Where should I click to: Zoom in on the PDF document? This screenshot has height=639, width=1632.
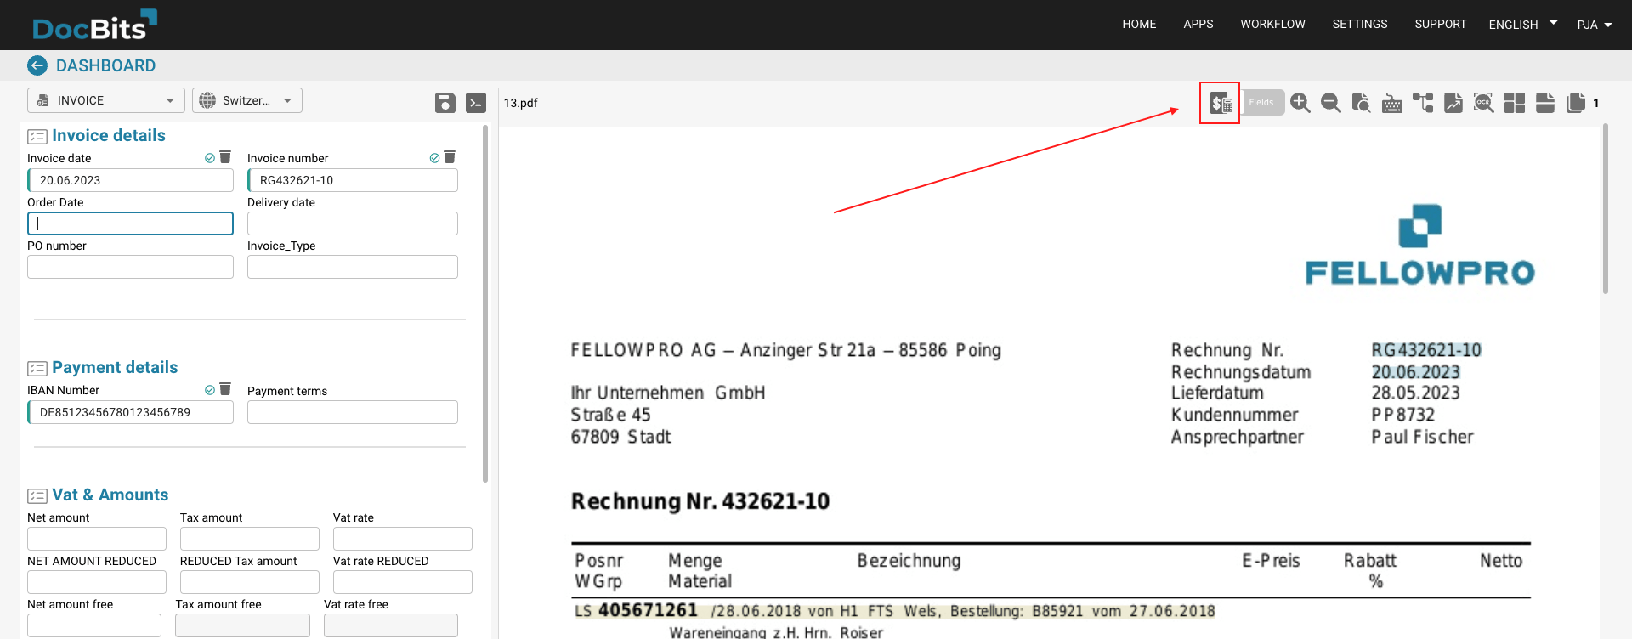click(x=1300, y=103)
